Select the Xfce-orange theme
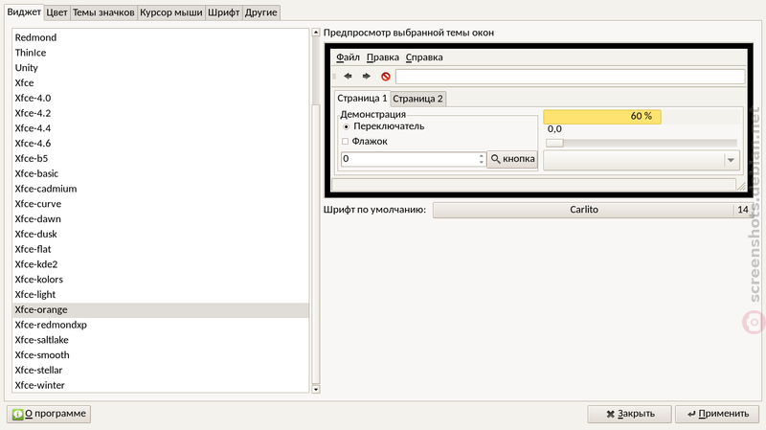The width and height of the screenshot is (766, 430). pyautogui.click(x=161, y=310)
